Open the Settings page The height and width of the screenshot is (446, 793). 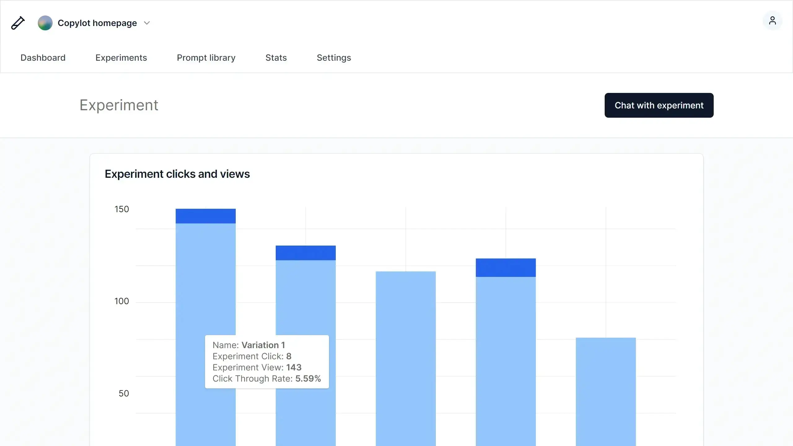[x=334, y=58]
